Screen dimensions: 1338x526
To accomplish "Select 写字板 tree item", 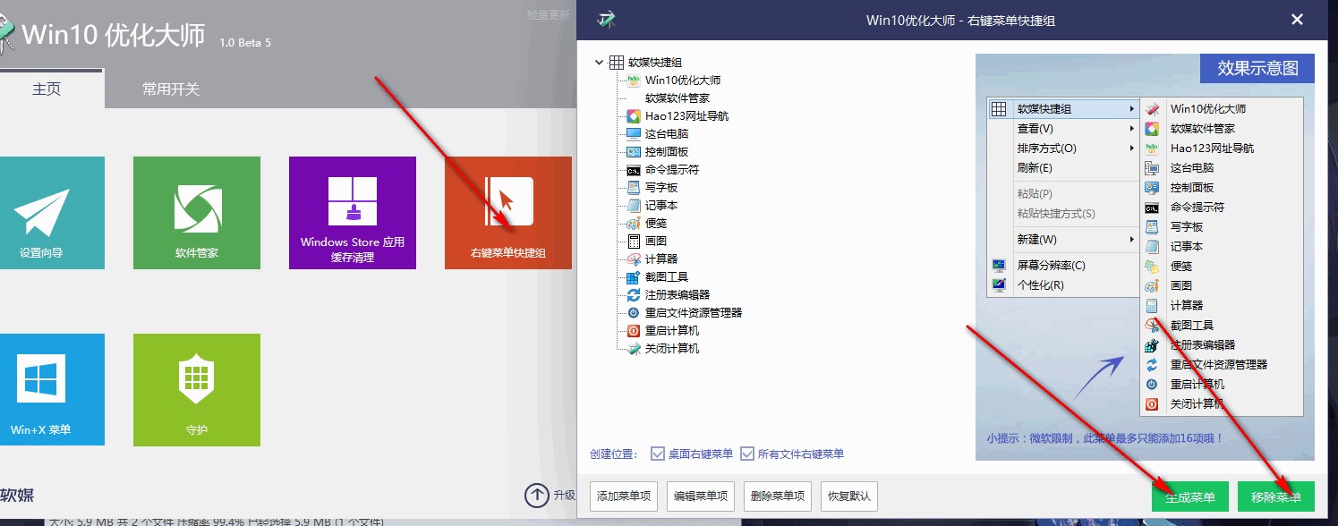I will pyautogui.click(x=661, y=188).
